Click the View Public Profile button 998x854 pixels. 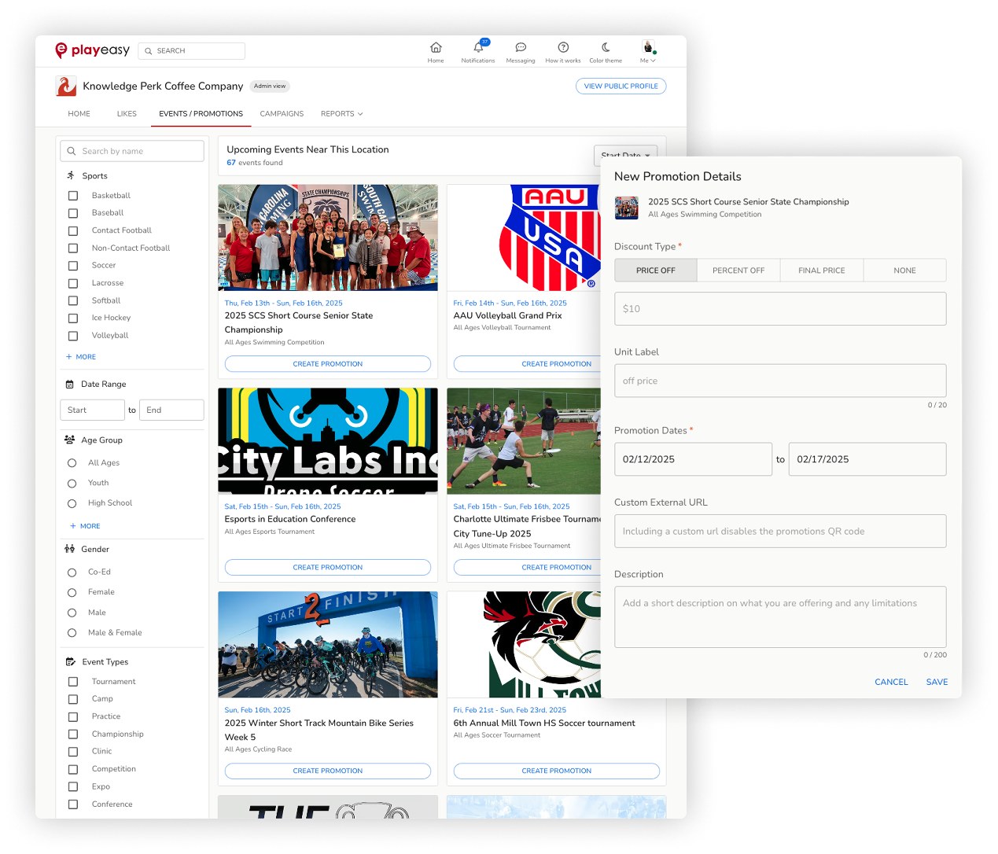click(x=621, y=87)
